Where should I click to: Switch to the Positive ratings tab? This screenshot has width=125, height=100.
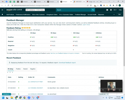(x=18, y=69)
